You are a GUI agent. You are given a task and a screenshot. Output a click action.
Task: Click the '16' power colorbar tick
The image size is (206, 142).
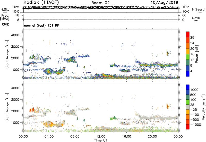[192, 54]
